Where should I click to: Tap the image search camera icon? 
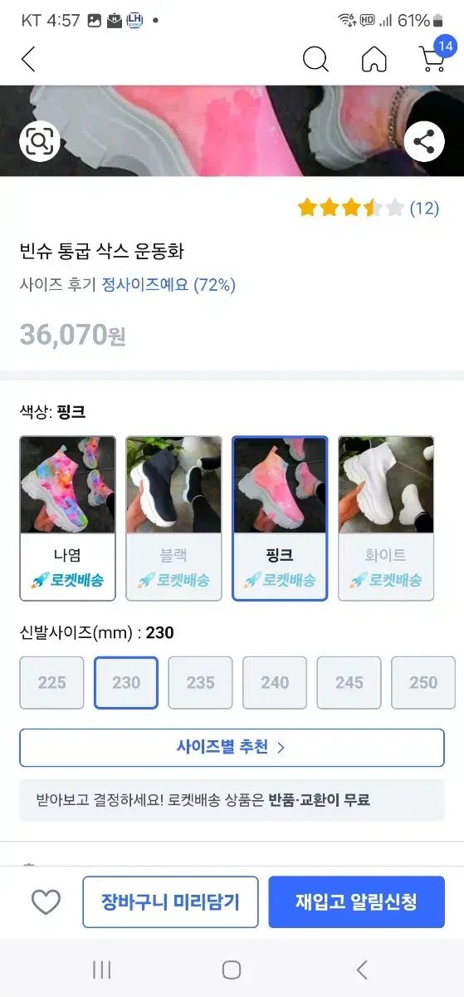coord(39,141)
